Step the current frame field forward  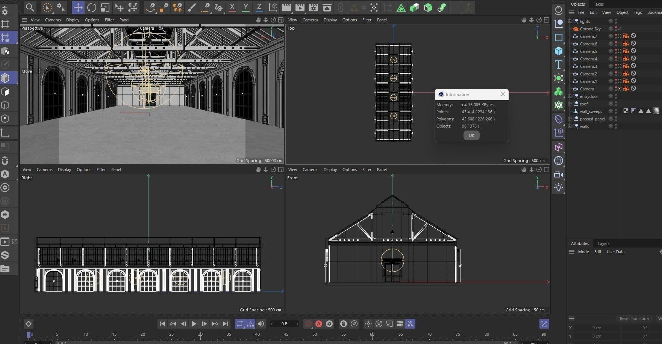pyautogui.click(x=297, y=324)
